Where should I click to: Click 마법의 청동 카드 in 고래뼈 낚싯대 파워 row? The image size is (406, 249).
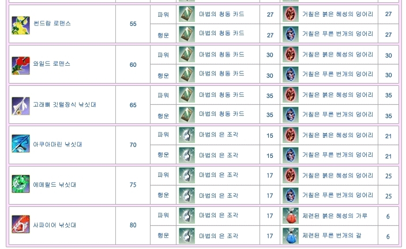(x=221, y=95)
